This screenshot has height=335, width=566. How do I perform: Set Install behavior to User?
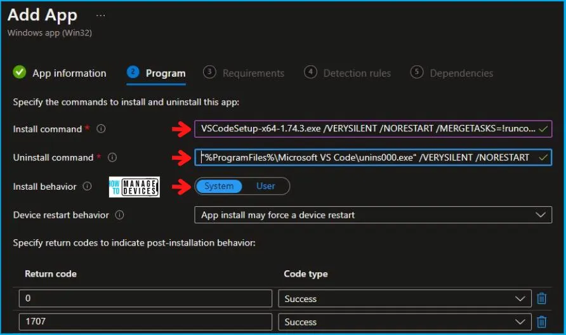point(266,187)
